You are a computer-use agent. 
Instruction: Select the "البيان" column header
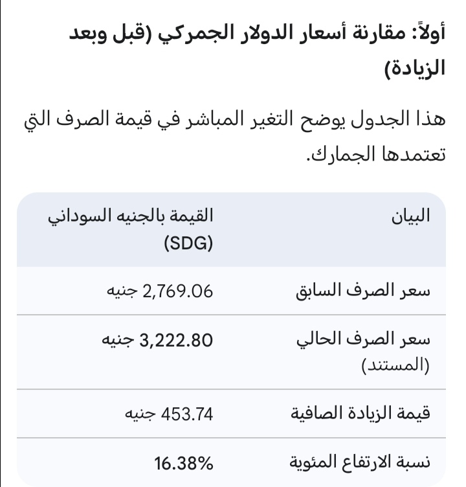pyautogui.click(x=411, y=217)
